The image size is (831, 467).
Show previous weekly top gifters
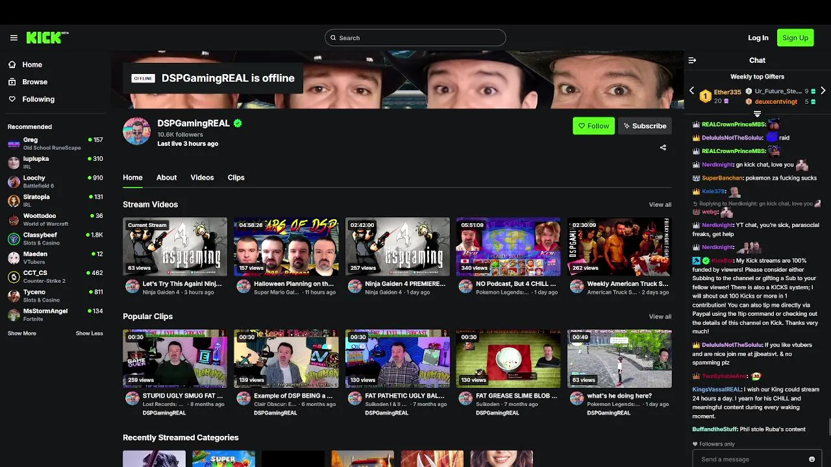(x=691, y=91)
